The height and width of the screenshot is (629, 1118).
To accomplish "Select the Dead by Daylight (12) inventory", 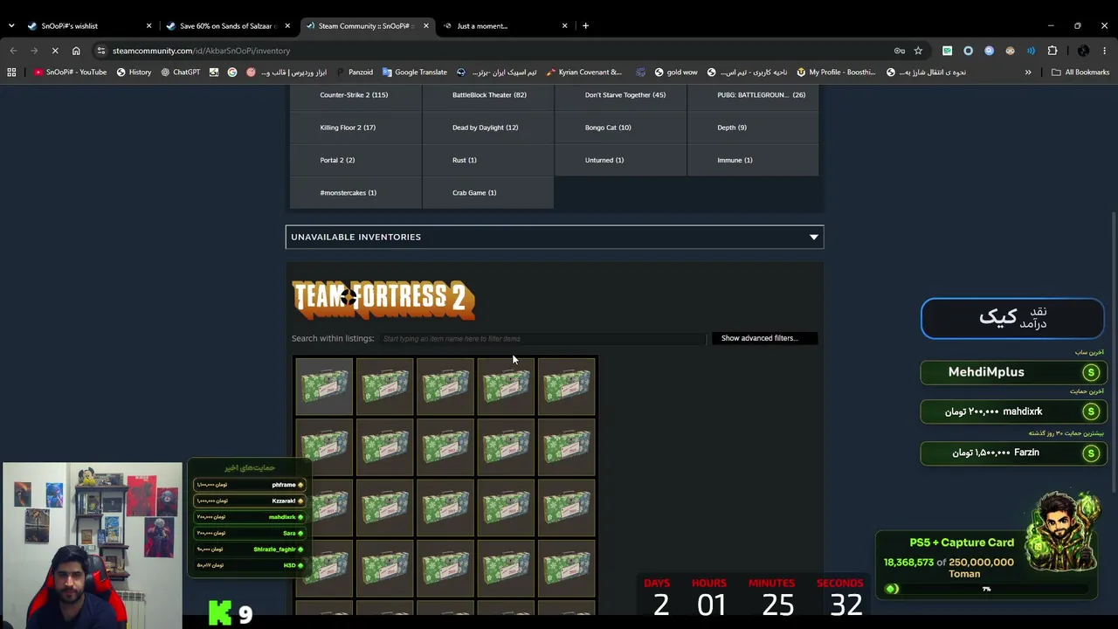I will point(488,128).
